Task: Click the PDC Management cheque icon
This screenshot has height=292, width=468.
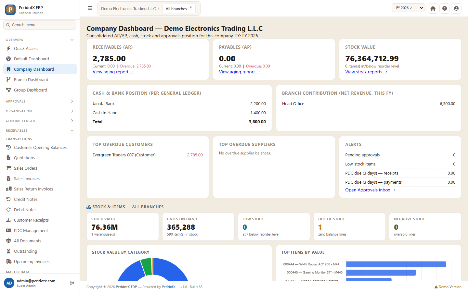Action: coord(8,230)
